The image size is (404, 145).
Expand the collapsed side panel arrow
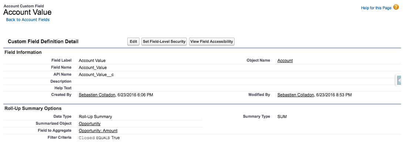(399, 81)
